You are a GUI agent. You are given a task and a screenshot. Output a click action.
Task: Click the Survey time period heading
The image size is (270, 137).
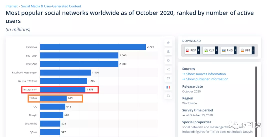197,110
